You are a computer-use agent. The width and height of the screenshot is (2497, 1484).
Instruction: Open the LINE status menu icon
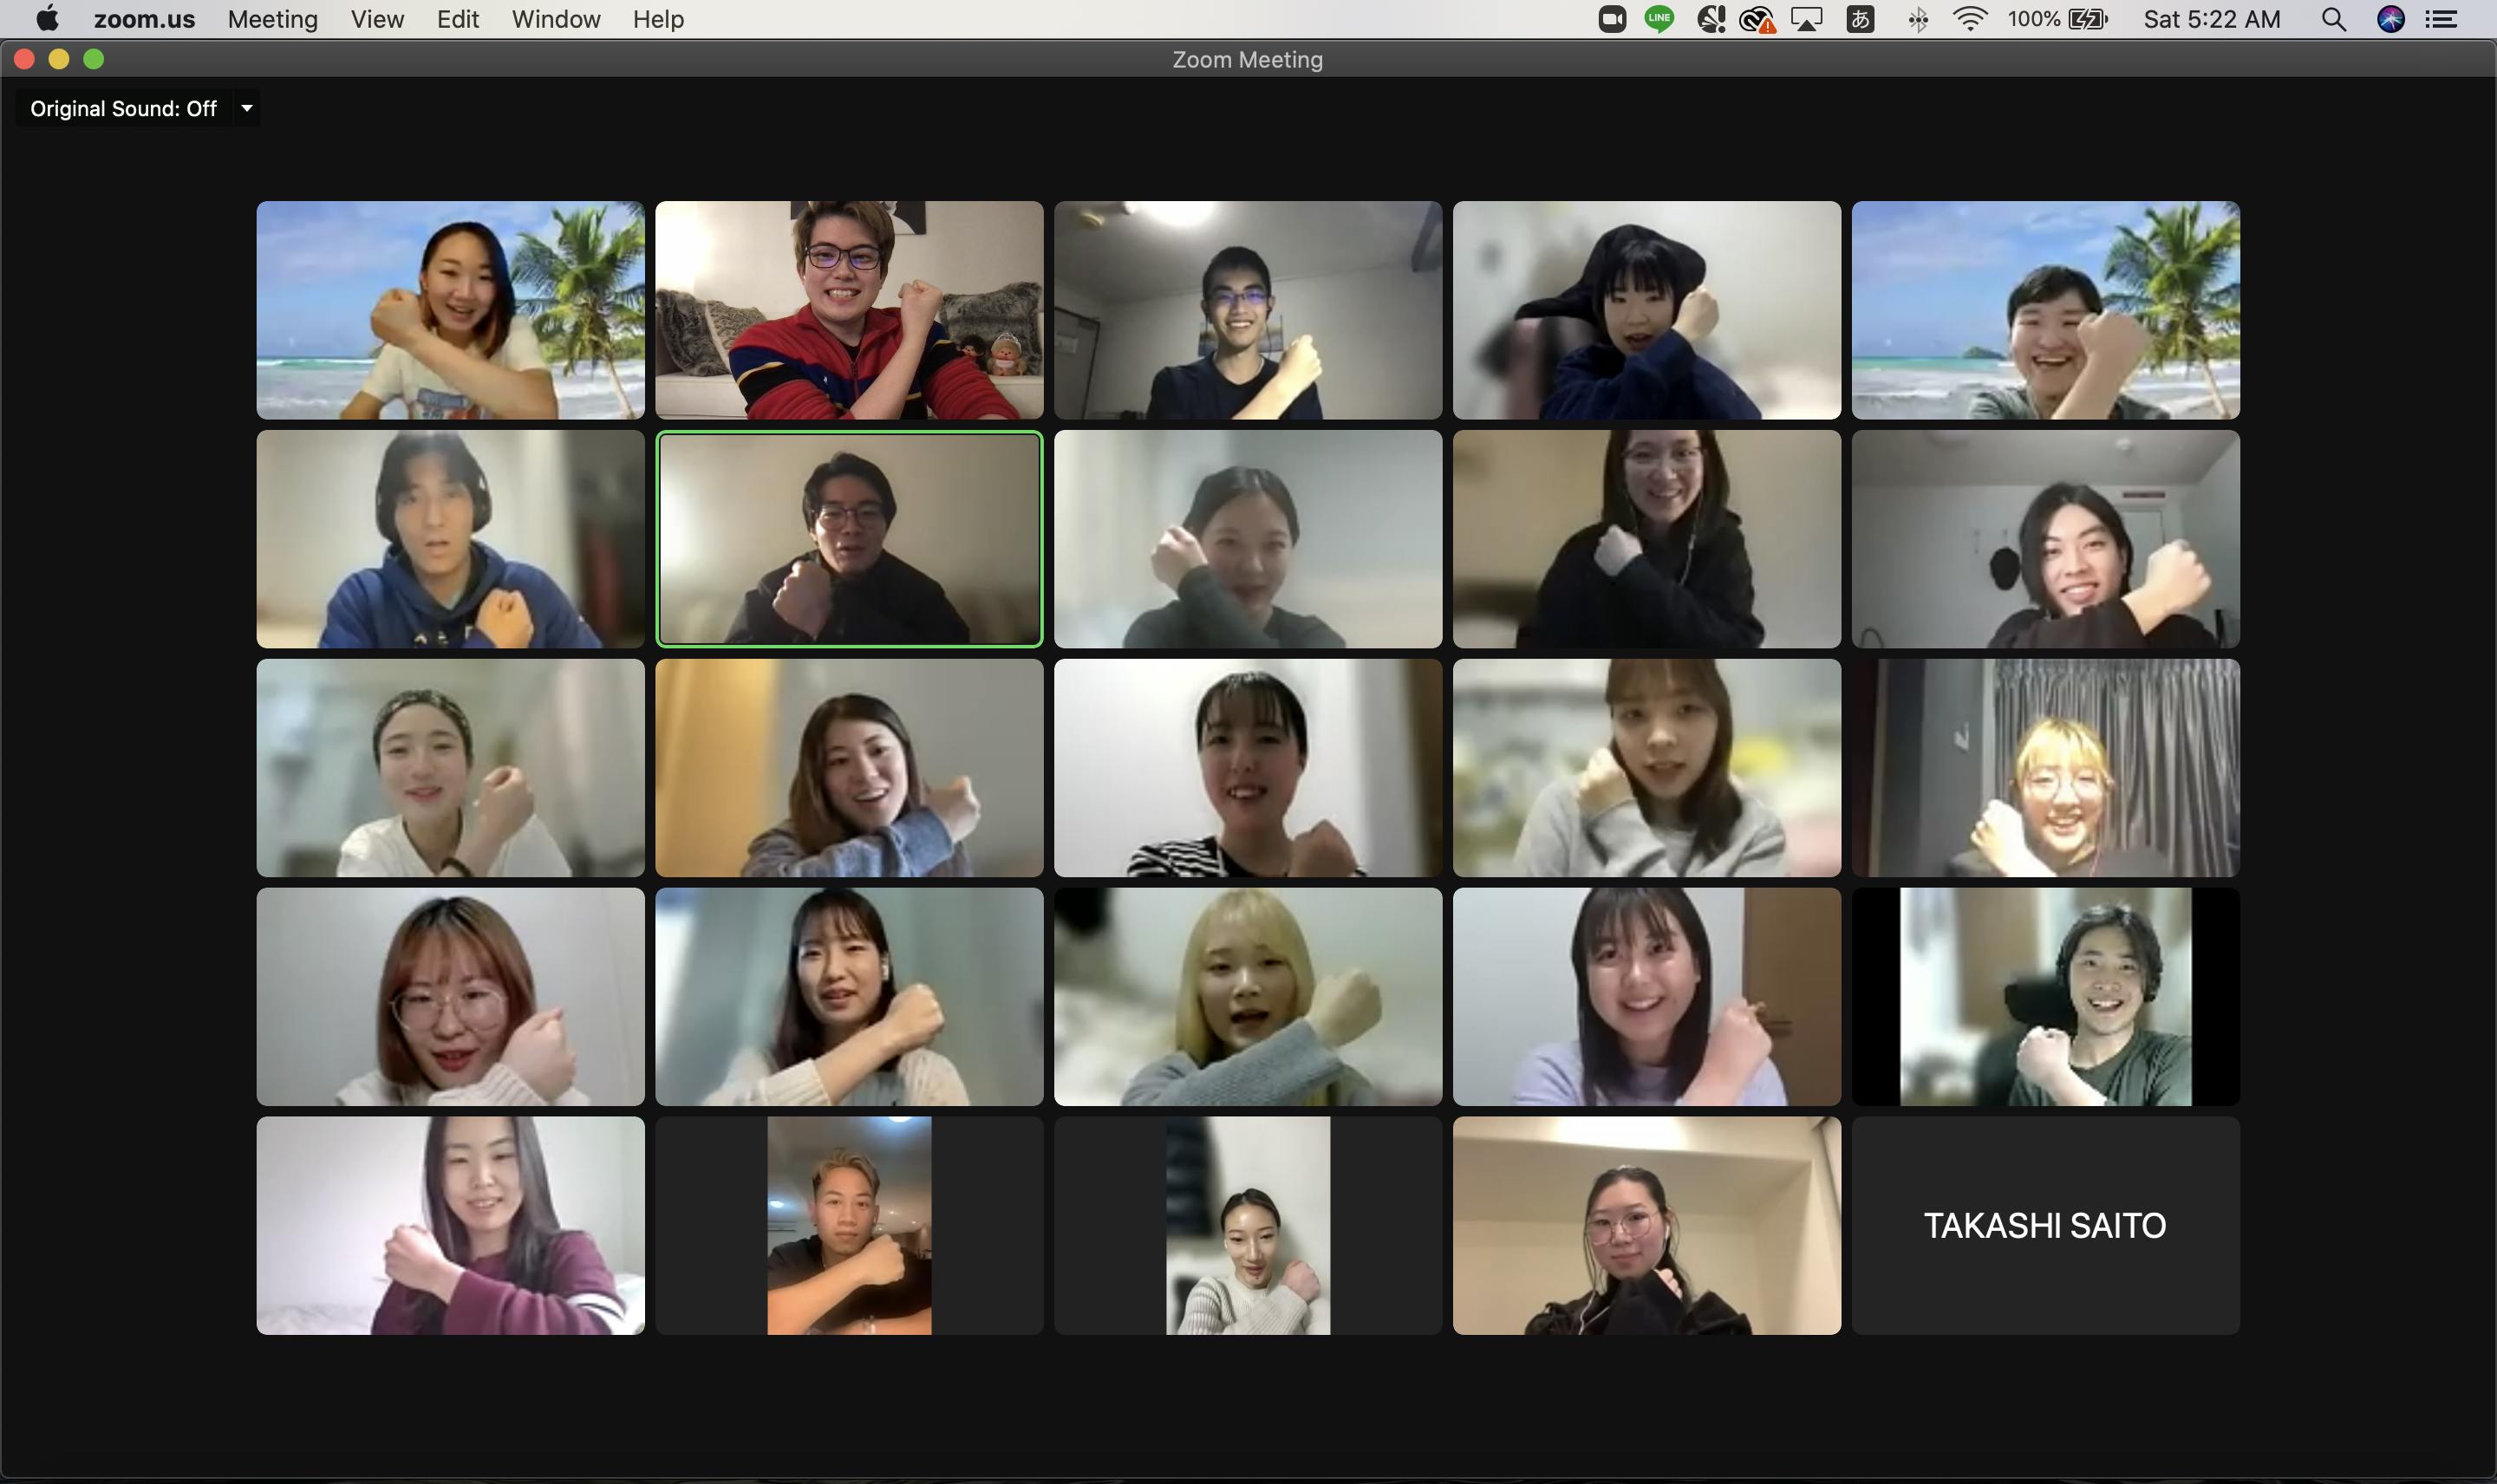click(1659, 19)
